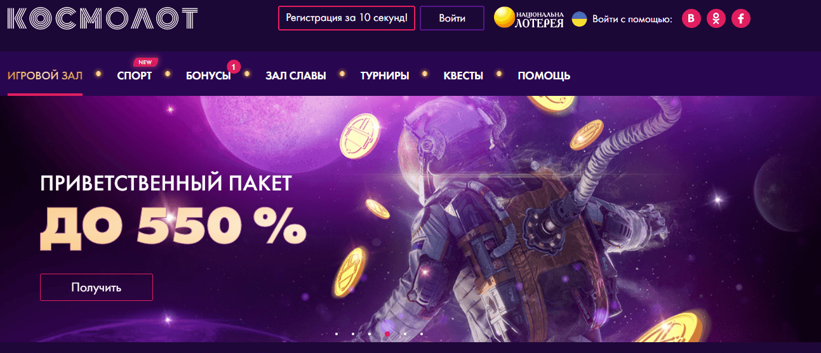Open the Квесты section
Screen dimensions: 821x353
[464, 76]
